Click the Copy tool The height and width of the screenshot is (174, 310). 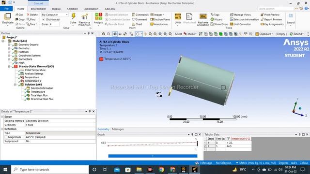[x=20, y=19]
